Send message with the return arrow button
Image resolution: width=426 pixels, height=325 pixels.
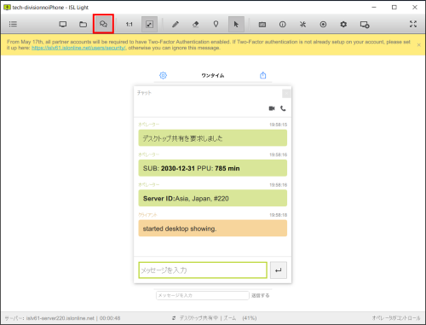279,270
